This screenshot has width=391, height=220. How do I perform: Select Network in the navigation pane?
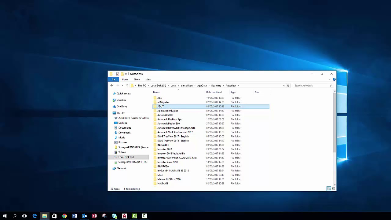[x=121, y=168]
